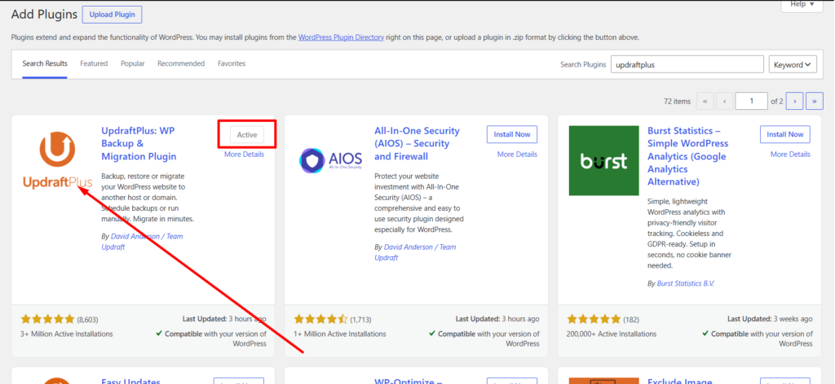Viewport: 835px width, 384px height.
Task: Open UpdraftPlus author David Anderson link
Action: 142,242
